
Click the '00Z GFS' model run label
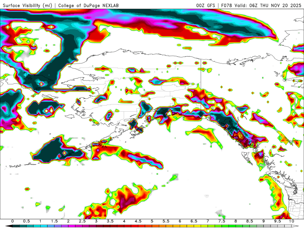[x=206, y=5]
